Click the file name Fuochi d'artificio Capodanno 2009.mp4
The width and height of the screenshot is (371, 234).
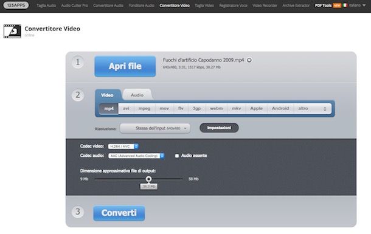[x=203, y=60]
